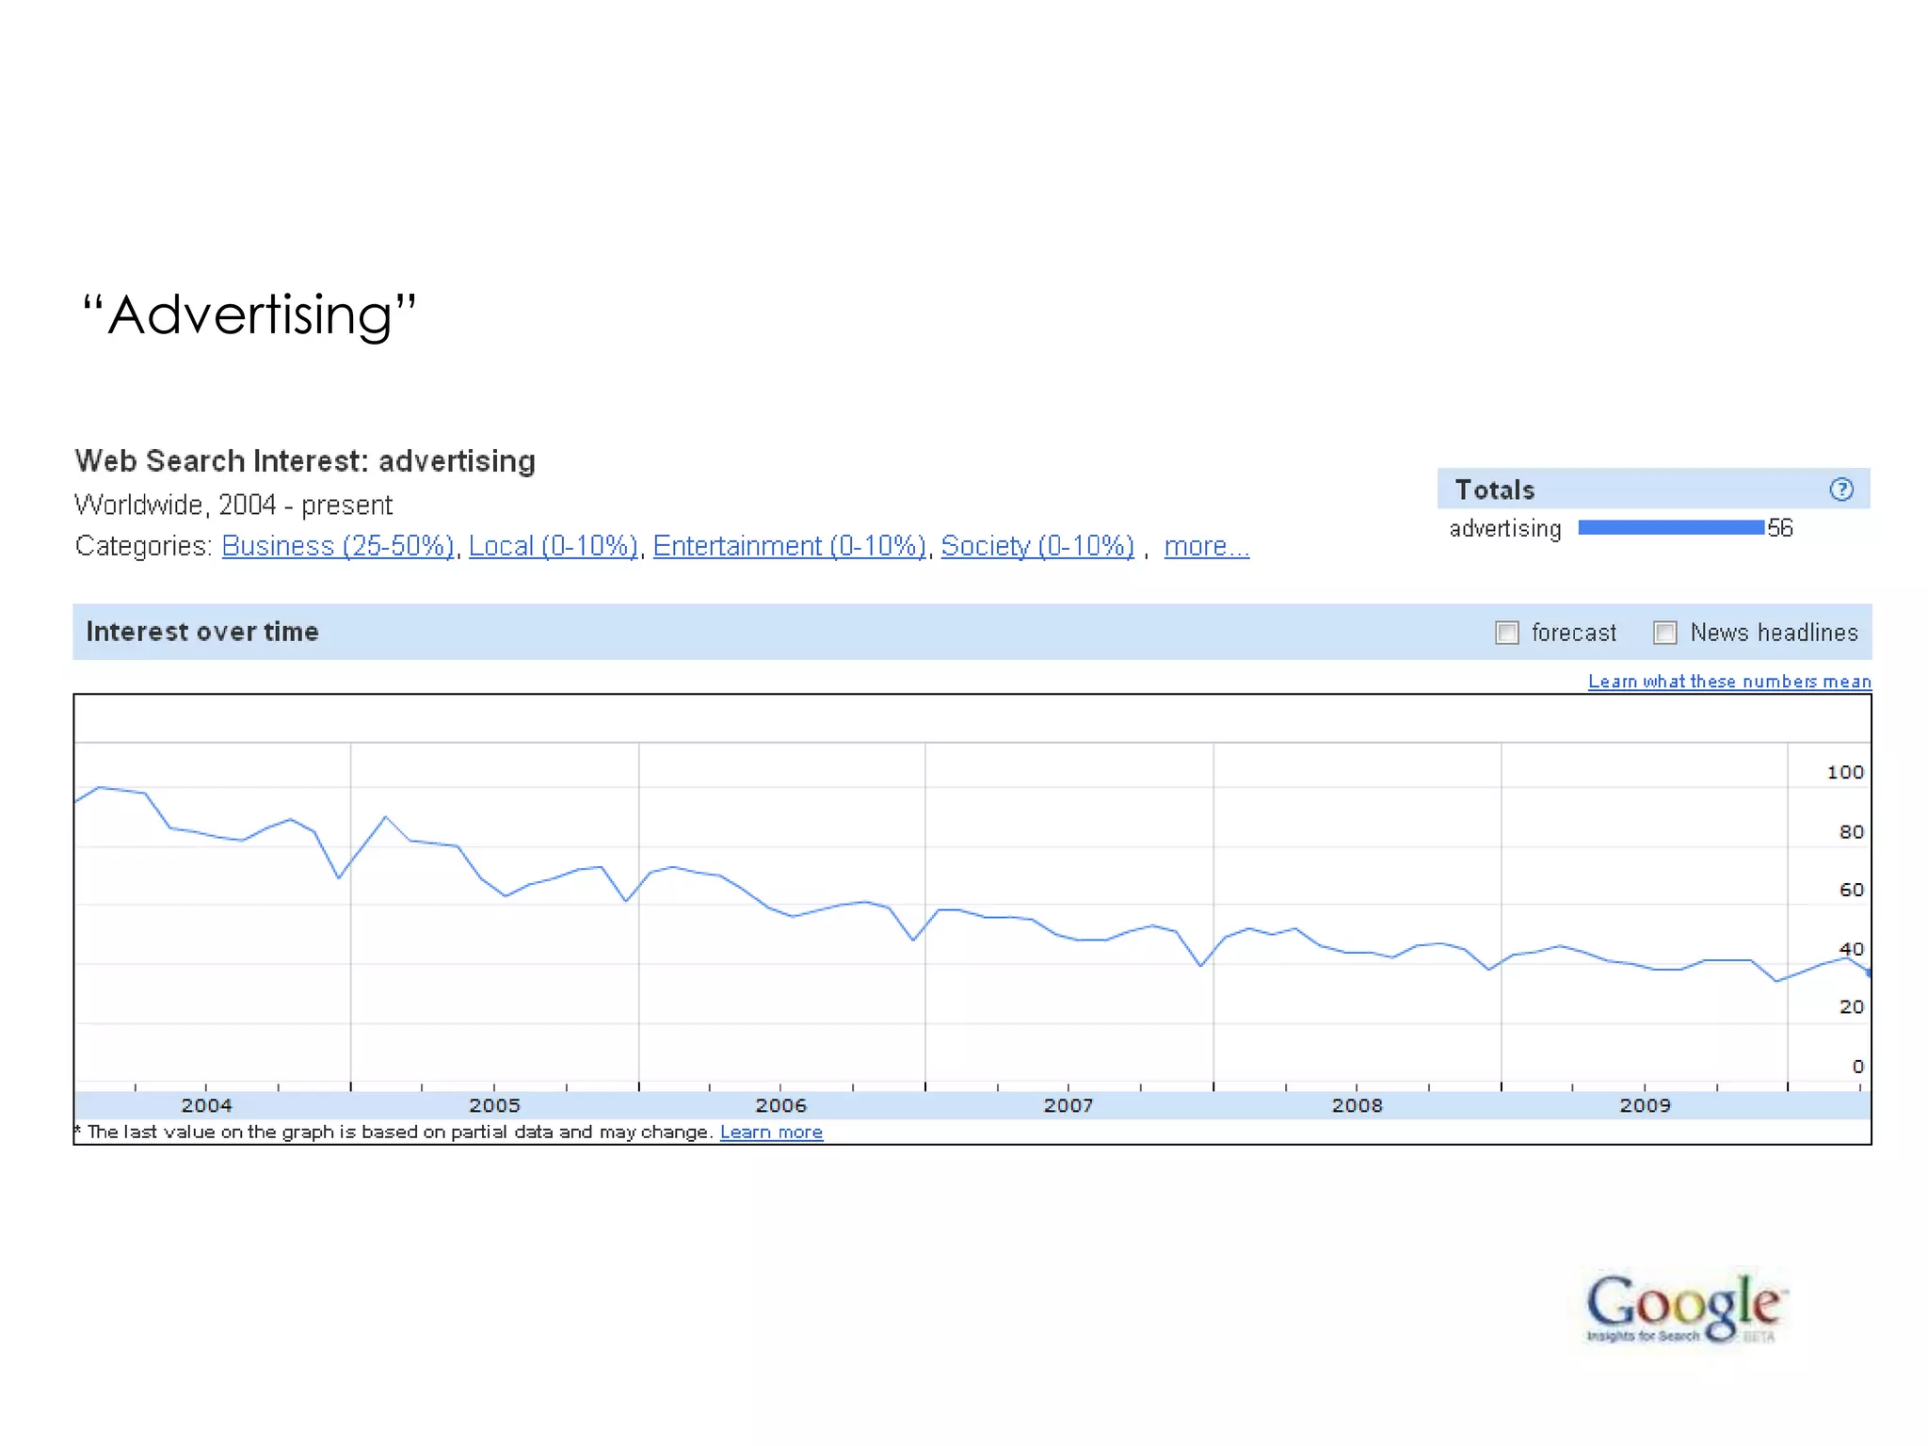
Task: Click the 2004 label on the time axis
Action: point(206,1105)
